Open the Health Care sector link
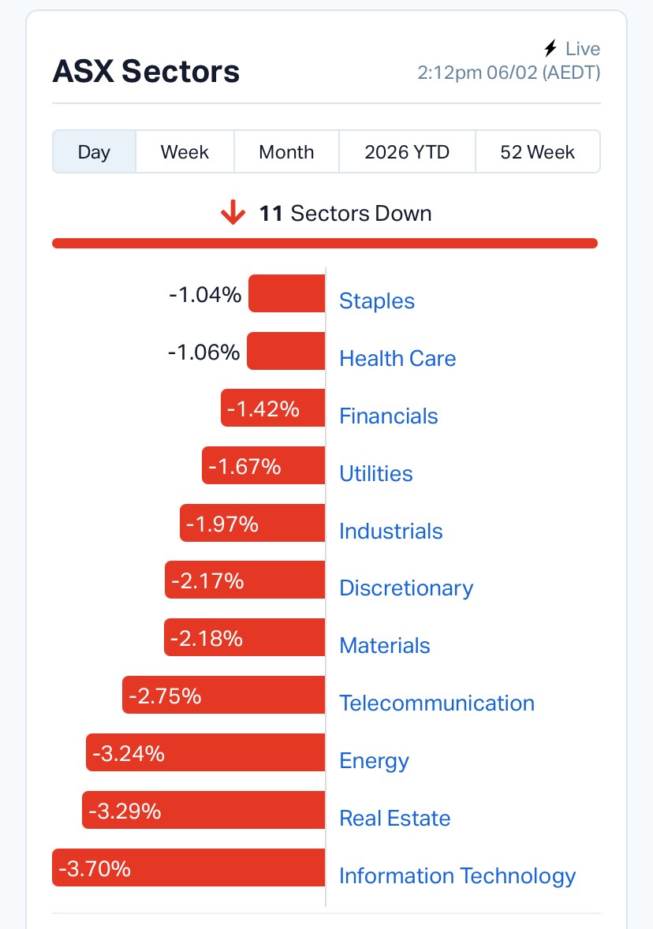The width and height of the screenshot is (653, 929). 397,358
